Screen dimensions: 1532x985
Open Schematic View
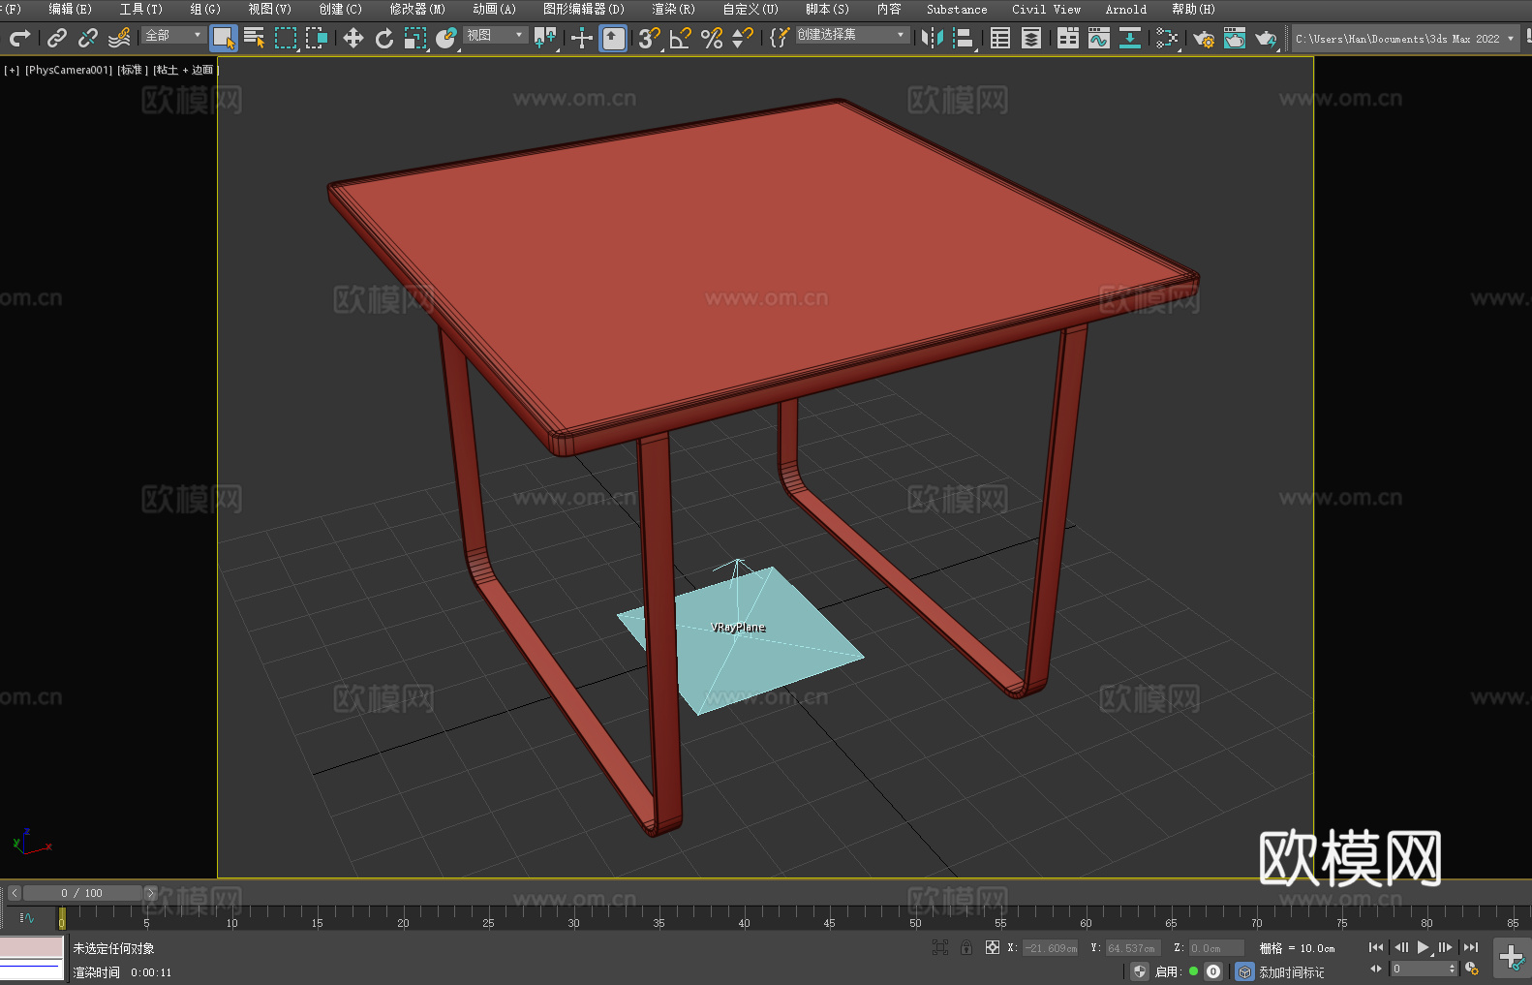click(1167, 38)
